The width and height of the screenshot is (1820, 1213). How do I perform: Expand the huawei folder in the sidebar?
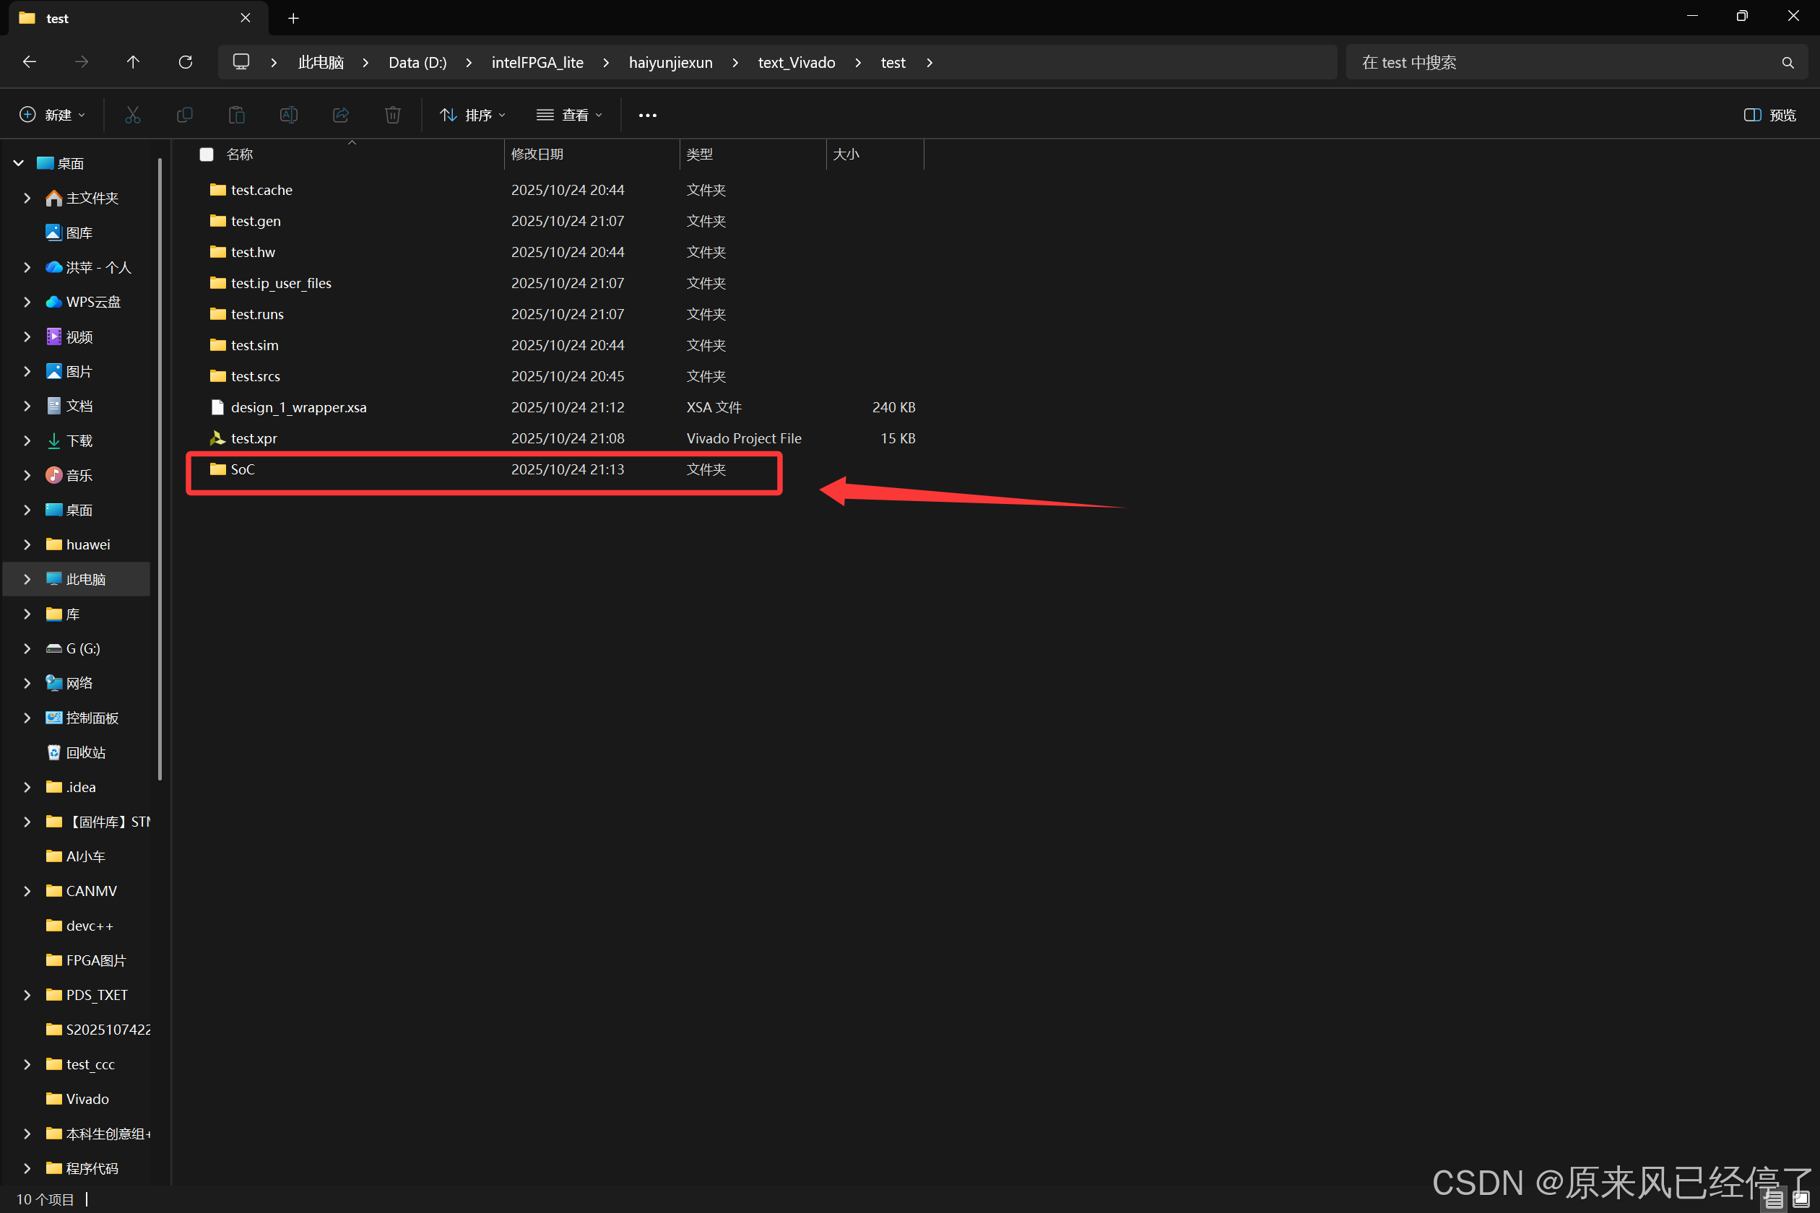point(28,544)
